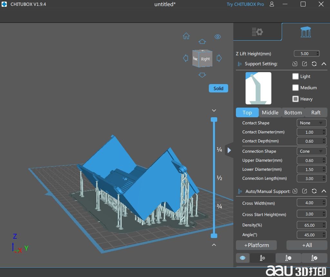The height and width of the screenshot is (277, 330).
Task: Enable the Light support checkbox
Action: click(296, 76)
